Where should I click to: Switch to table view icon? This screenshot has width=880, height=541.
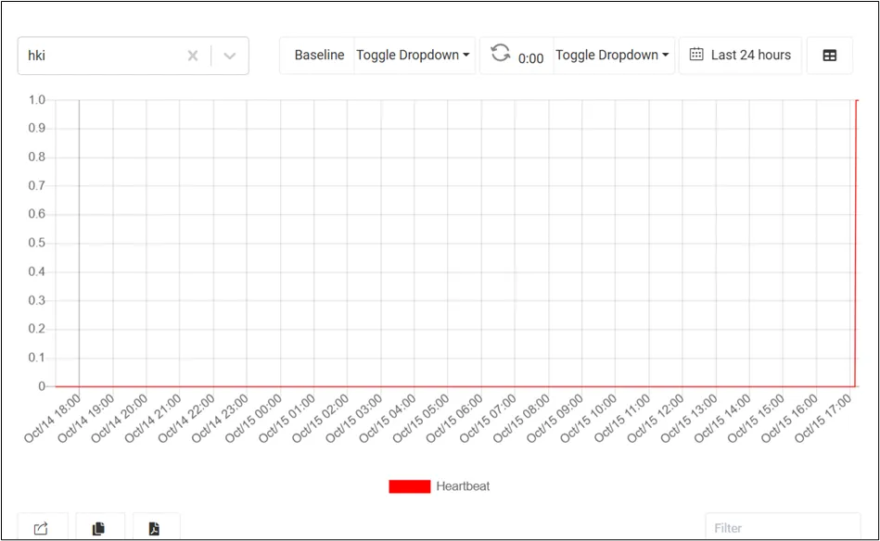point(830,56)
